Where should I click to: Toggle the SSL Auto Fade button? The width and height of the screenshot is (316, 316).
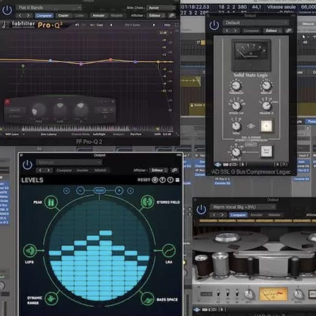pos(266,151)
